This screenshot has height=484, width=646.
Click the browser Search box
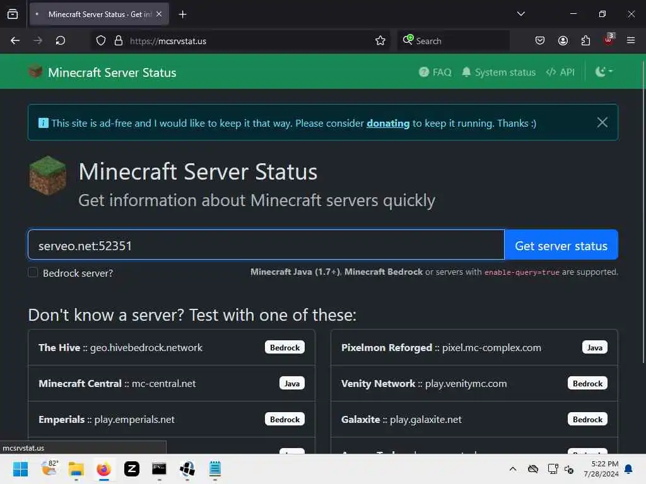(453, 41)
